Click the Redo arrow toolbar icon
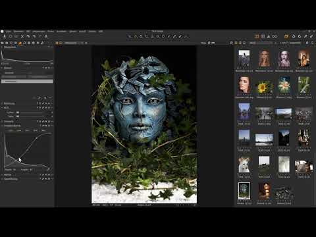The height and width of the screenshot is (237, 316). click(40, 36)
